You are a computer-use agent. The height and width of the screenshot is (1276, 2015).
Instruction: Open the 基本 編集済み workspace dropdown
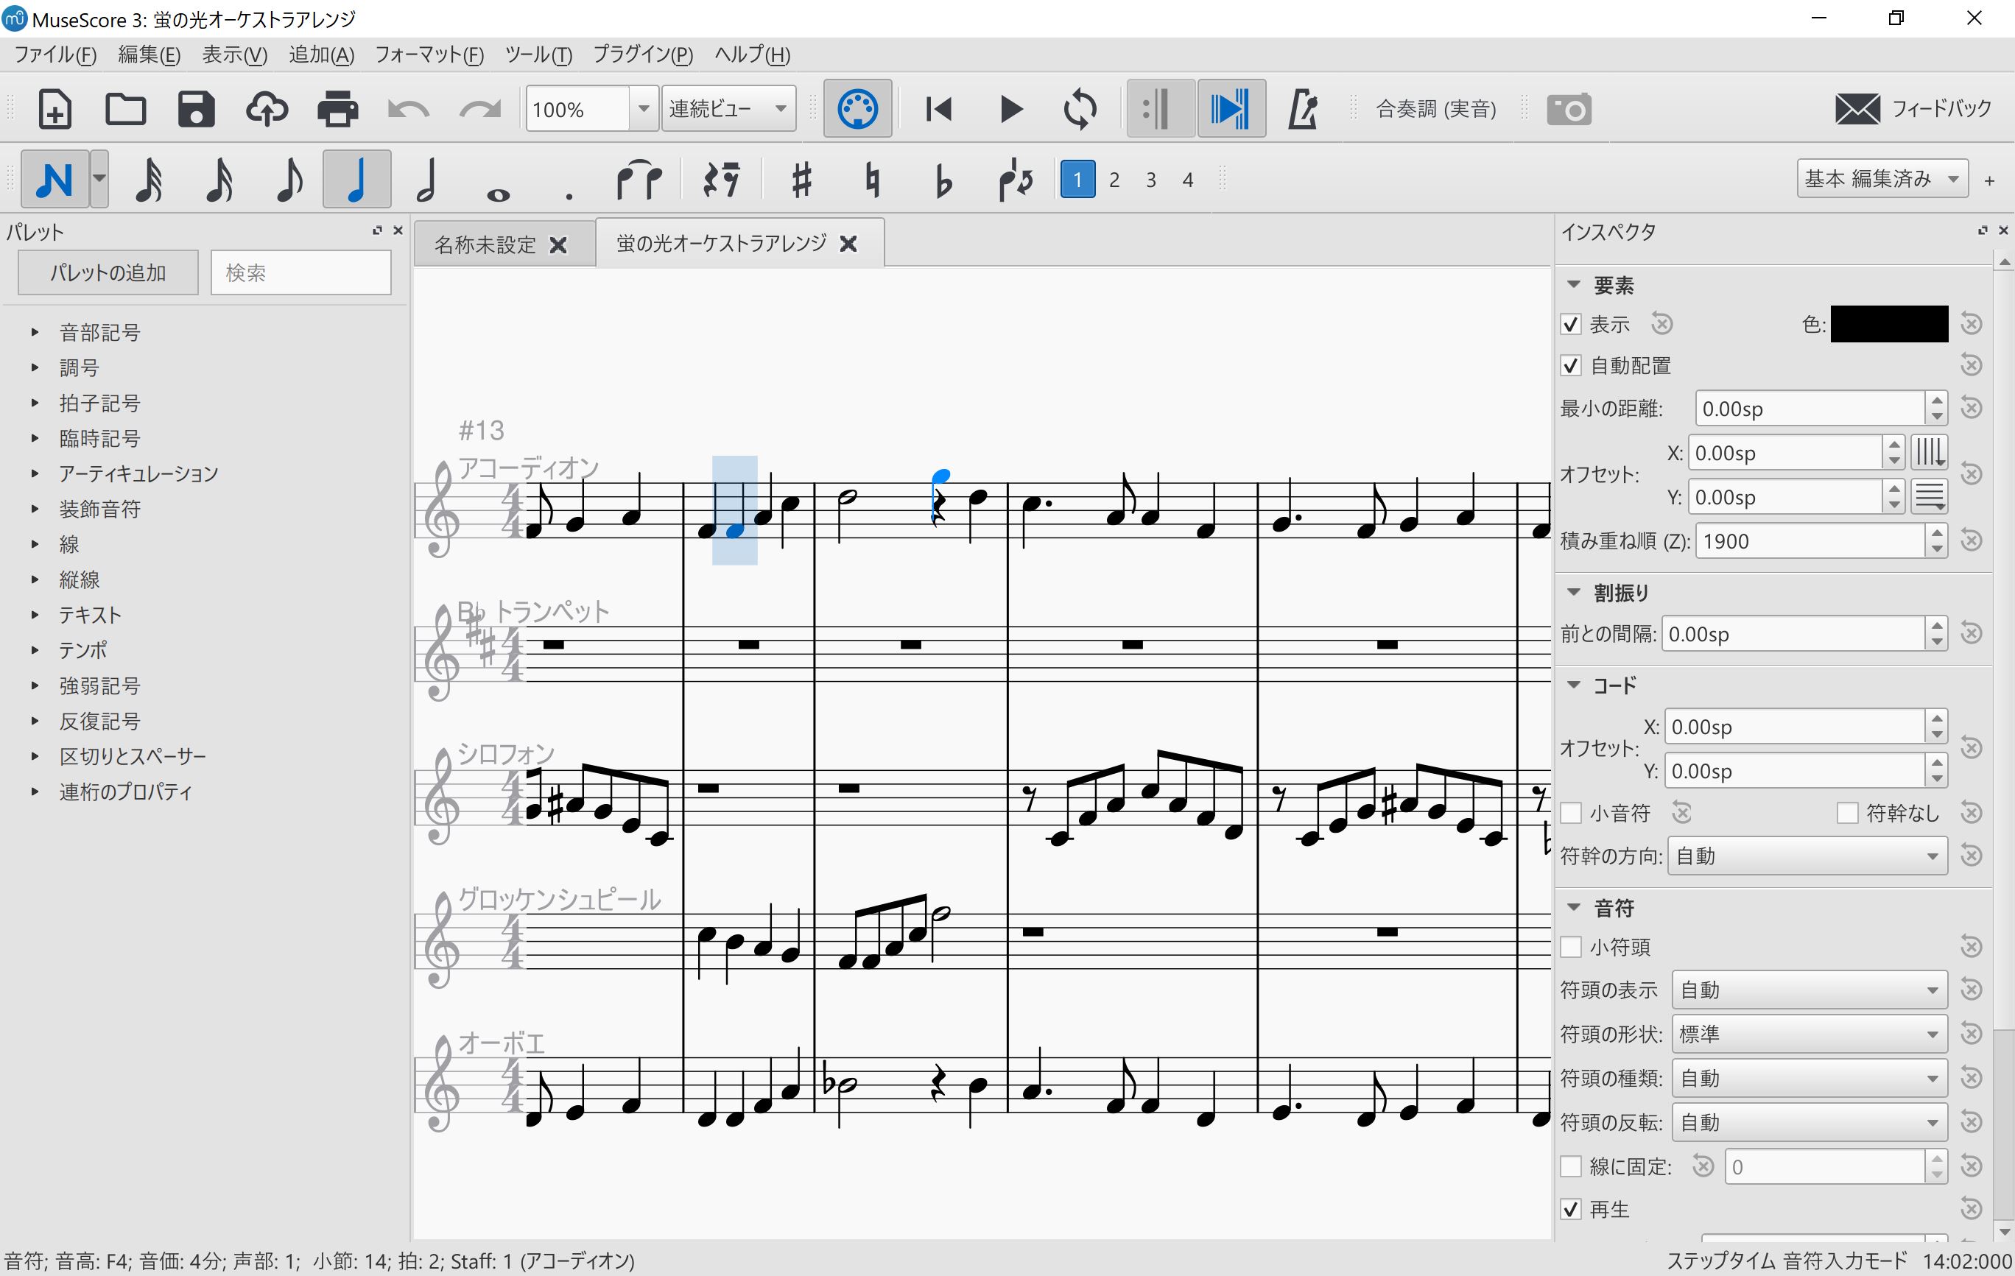tap(1882, 179)
